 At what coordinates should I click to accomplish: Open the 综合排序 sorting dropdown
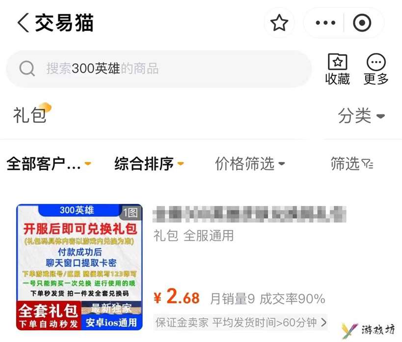[149, 163]
